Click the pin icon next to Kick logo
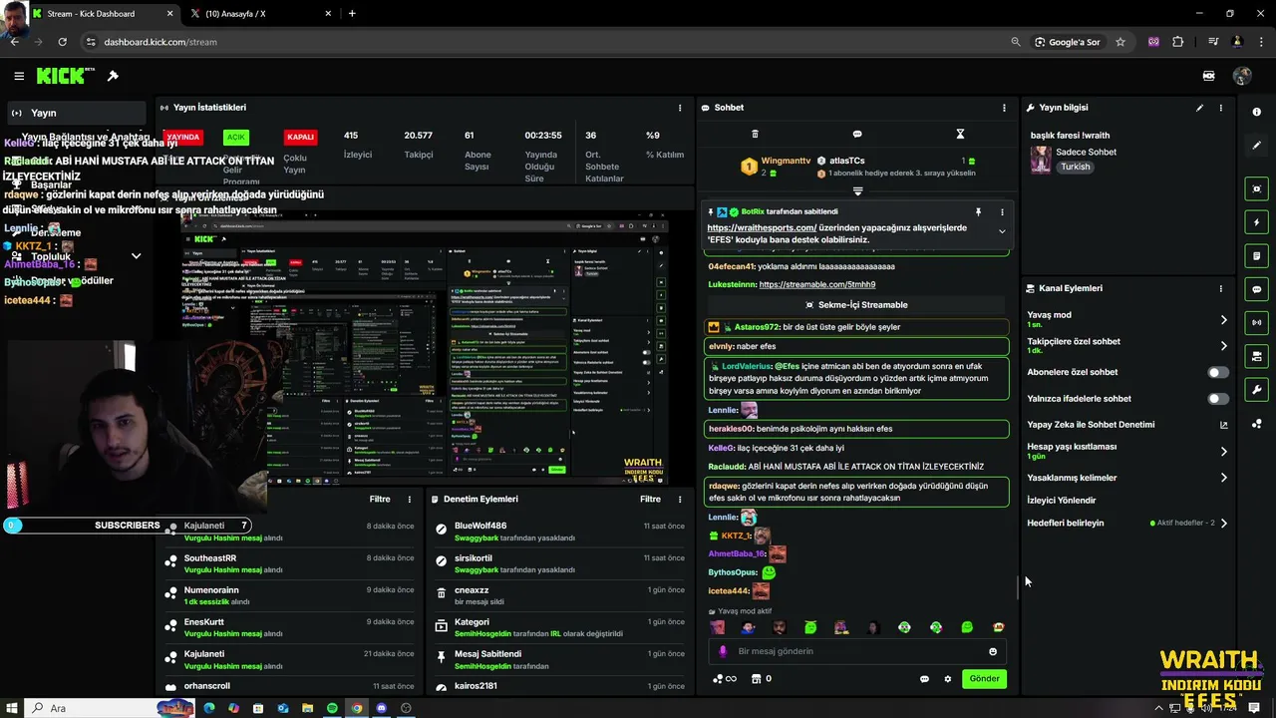Viewport: 1276px width, 718px height. click(x=113, y=76)
